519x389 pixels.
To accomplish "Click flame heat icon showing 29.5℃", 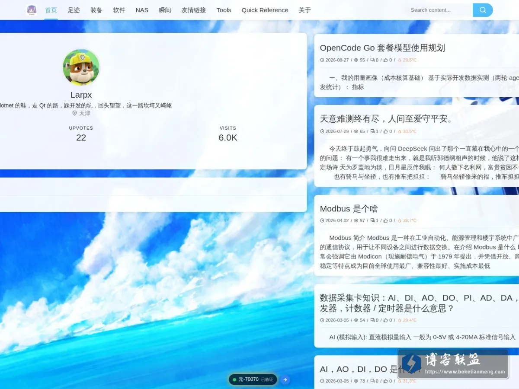I will coord(400,60).
